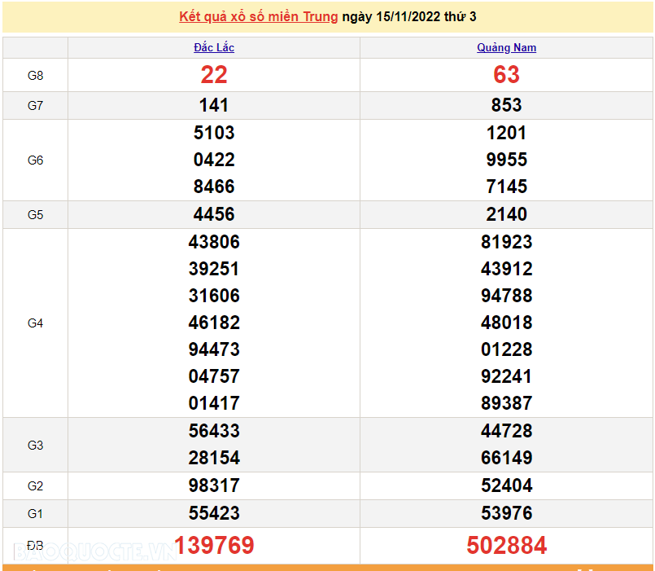655x571 pixels.
Task: Select the G4 row label
Action: 34,323
